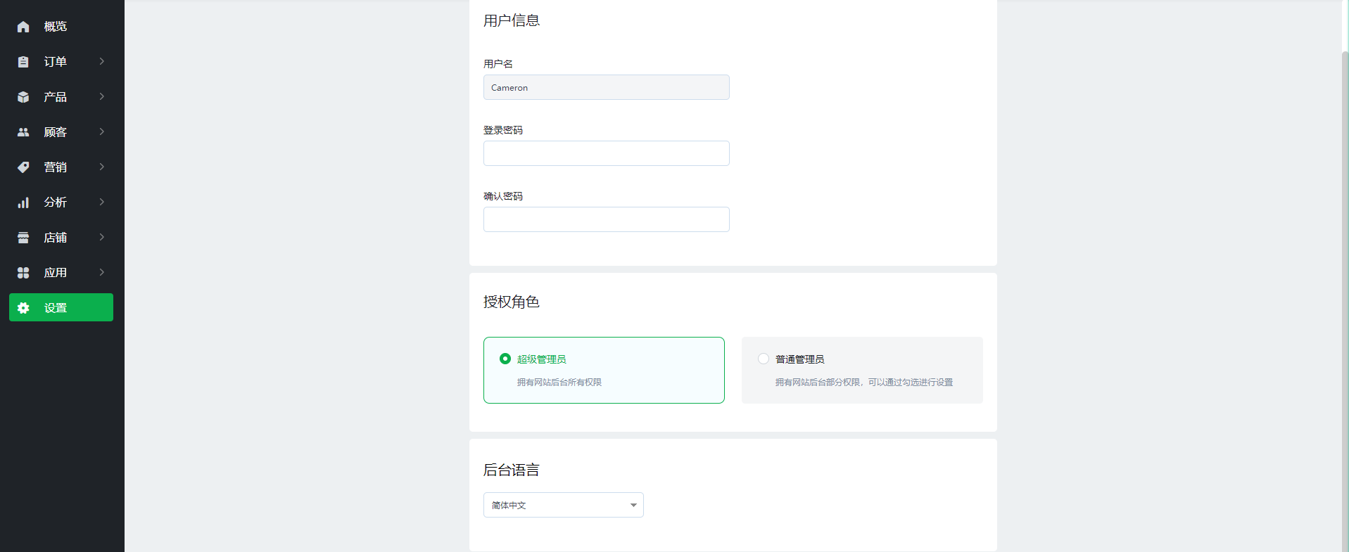Click the box icon beside 产品
Viewport: 1349px width, 552px height.
[x=23, y=97]
